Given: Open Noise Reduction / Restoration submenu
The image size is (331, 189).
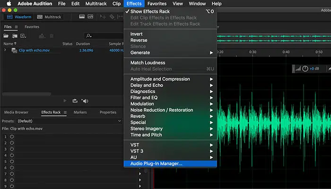Looking at the screenshot, I should click(170, 110).
